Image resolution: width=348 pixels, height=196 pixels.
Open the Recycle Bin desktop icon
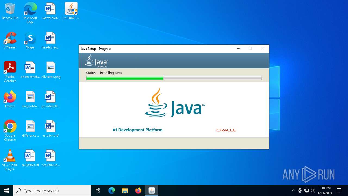(x=10, y=11)
